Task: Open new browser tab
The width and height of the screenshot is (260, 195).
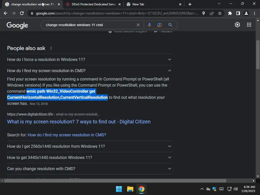Action: tap(190, 4)
